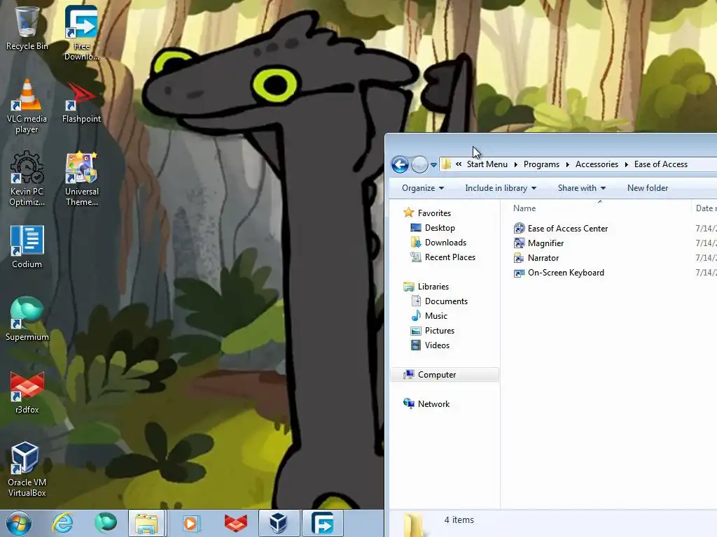Select the Supermium desktop shortcut
Viewport: 717px width, 537px height.
pos(27,319)
